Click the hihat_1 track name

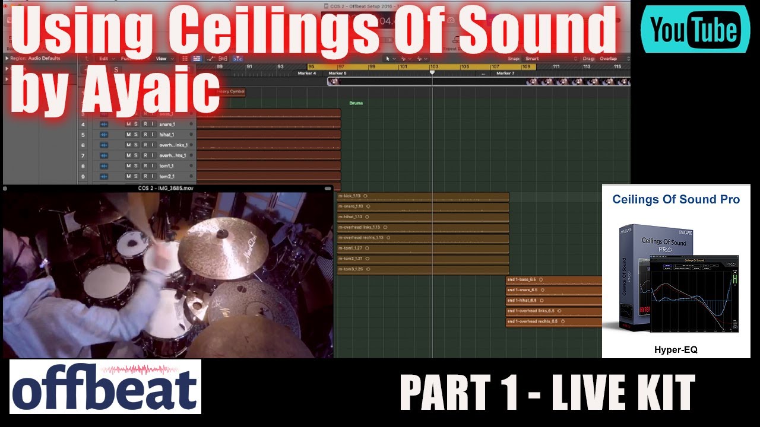tap(167, 135)
